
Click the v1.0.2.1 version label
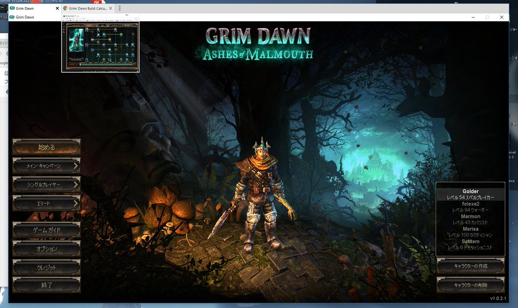(x=499, y=299)
